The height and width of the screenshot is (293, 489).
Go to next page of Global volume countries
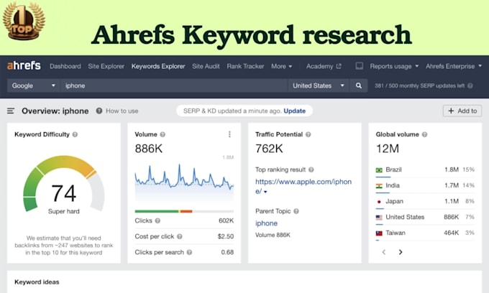(x=401, y=252)
